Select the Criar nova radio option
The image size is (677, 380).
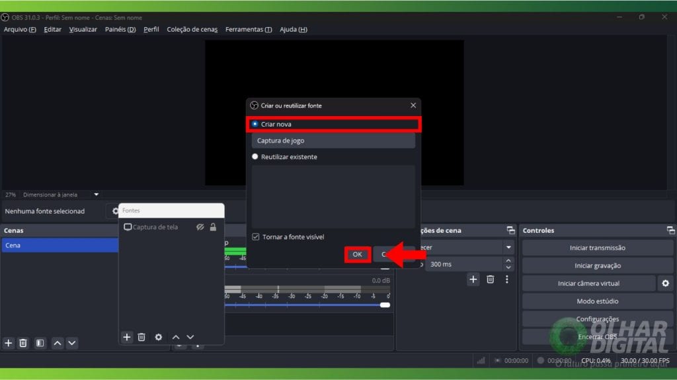(x=255, y=124)
